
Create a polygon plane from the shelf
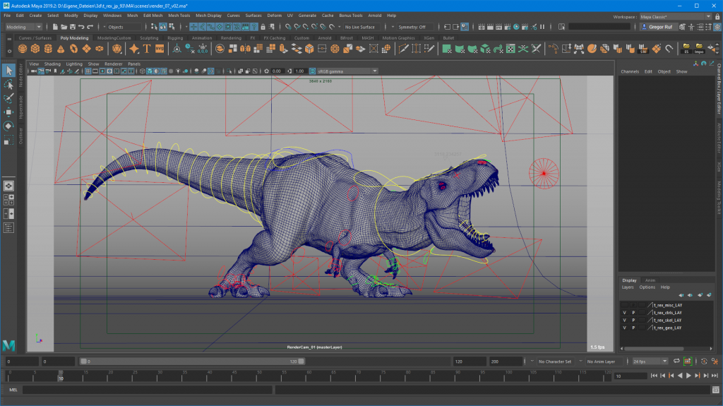87,49
